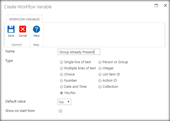Screen dimensions: 170x121
Task: Click the Name text field
Action: (x=79, y=52)
